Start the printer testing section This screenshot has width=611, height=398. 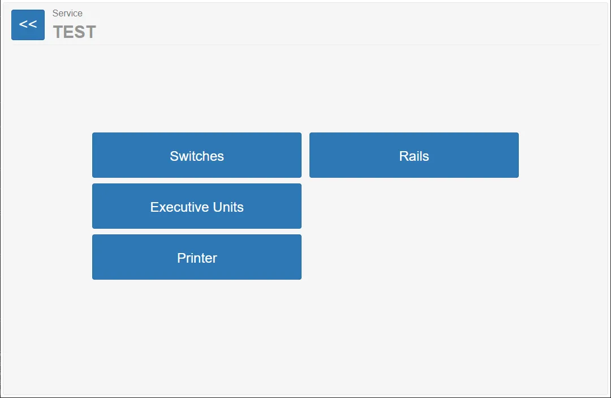[x=197, y=257]
